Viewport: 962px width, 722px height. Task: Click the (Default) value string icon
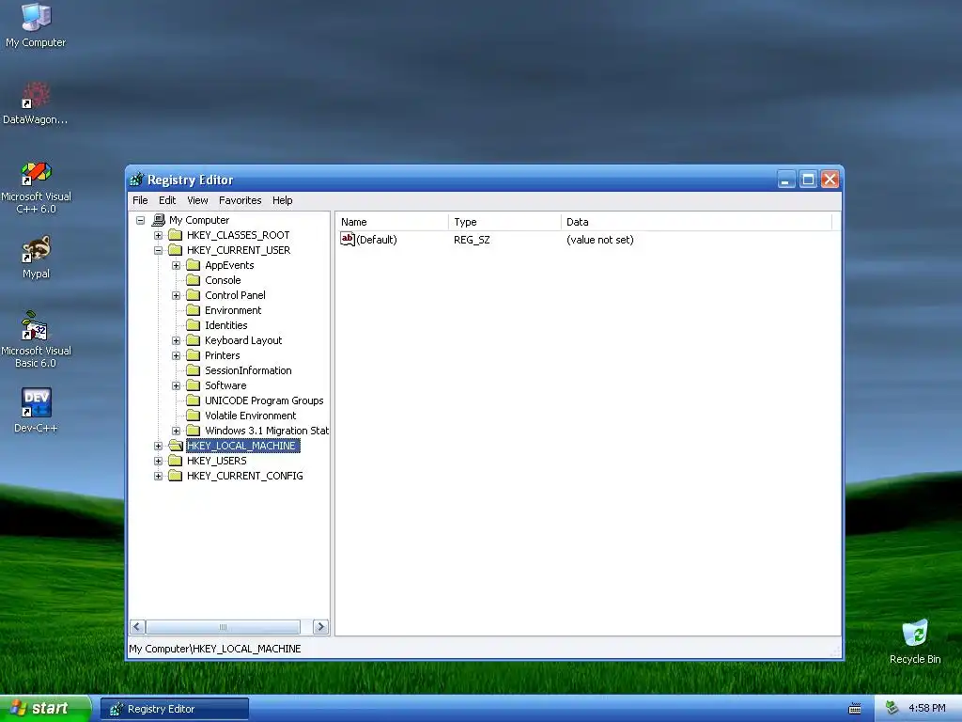348,239
